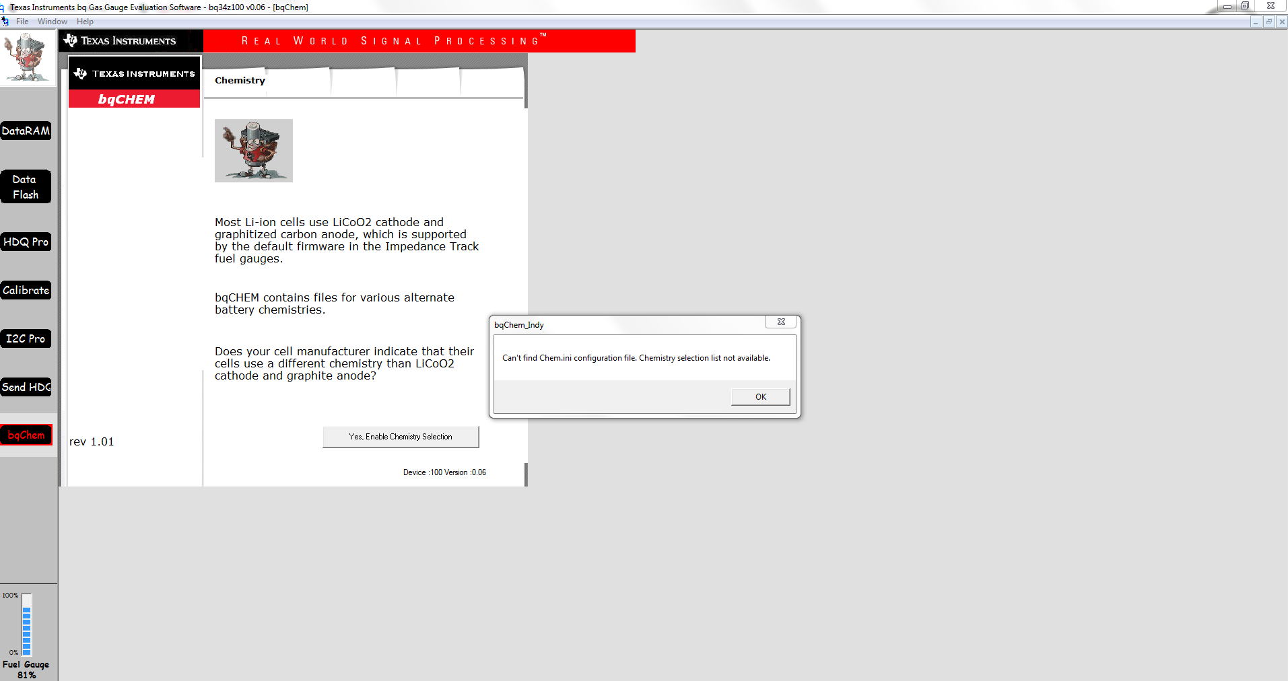
Task: Click Yes, Enable Chemistry Selection button
Action: pos(401,437)
